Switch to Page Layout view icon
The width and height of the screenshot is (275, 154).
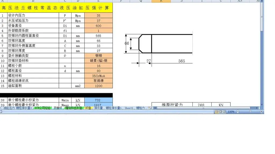(x=221, y=111)
